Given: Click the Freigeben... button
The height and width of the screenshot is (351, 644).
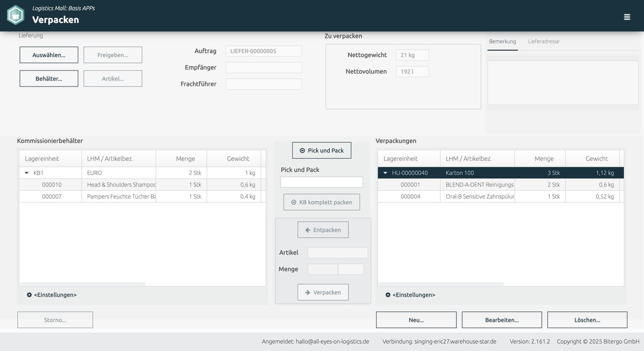Looking at the screenshot, I should (113, 55).
